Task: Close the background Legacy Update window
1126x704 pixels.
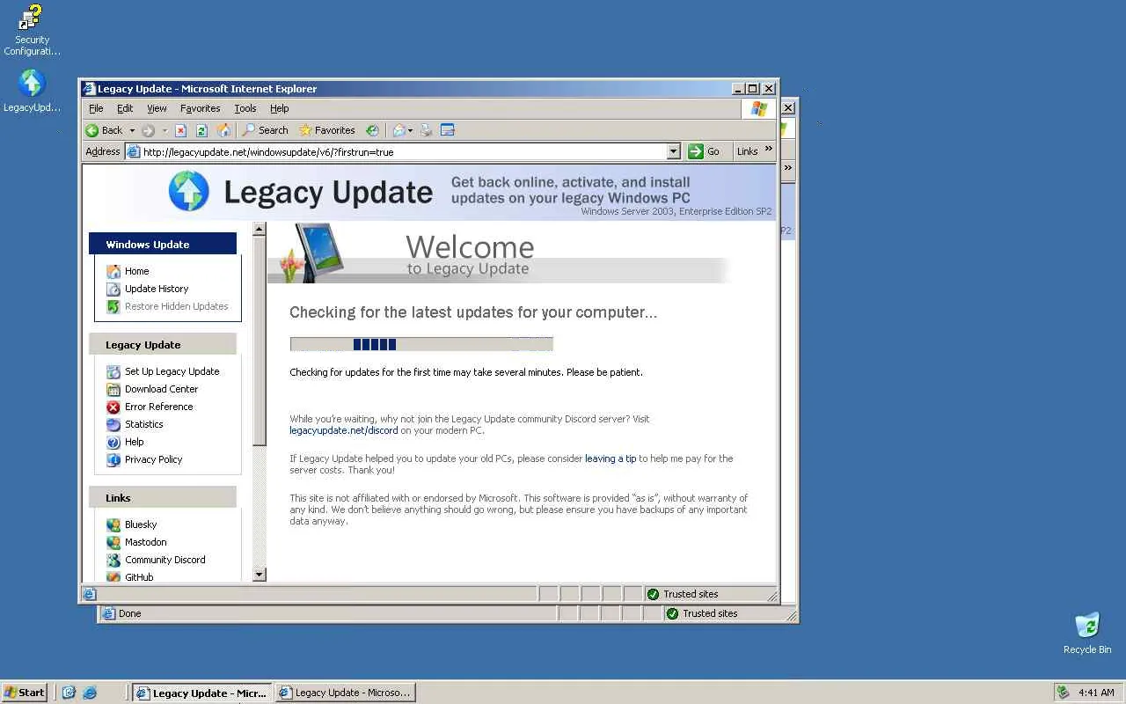Action: click(x=788, y=107)
